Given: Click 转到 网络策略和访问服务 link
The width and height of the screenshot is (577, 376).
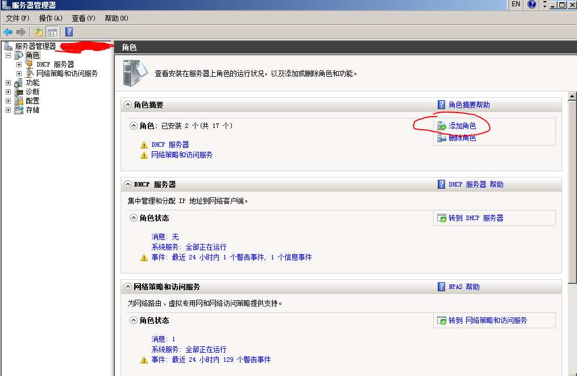Looking at the screenshot, I should click(x=488, y=320).
